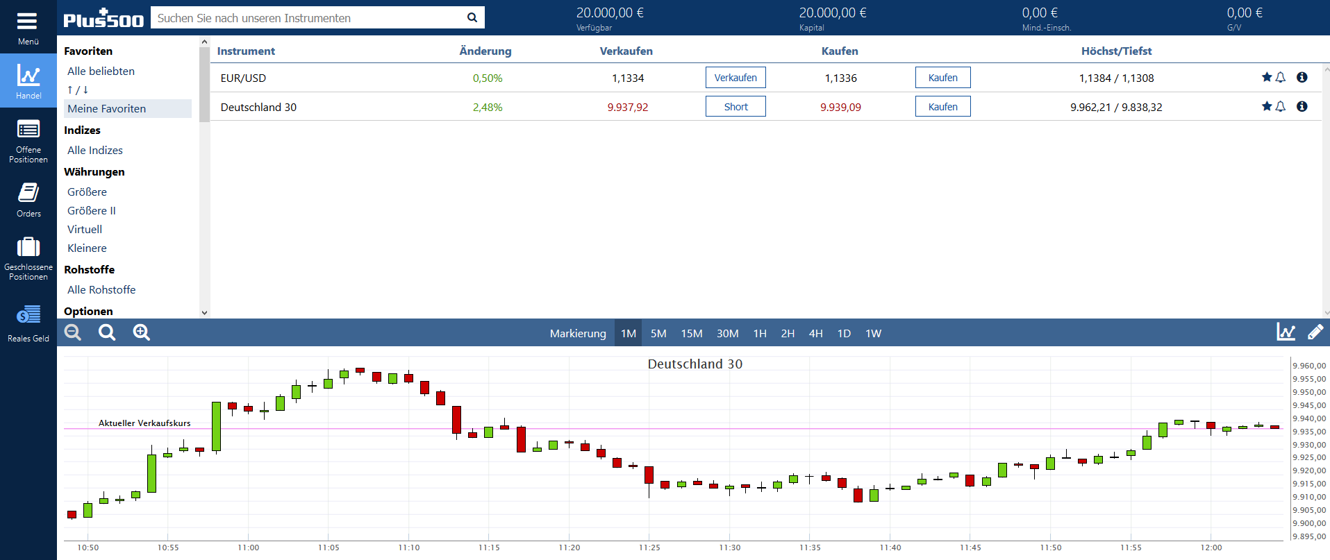Toggle favorite star for EUR/USD
This screenshot has height=560, width=1330.
pyautogui.click(x=1267, y=77)
